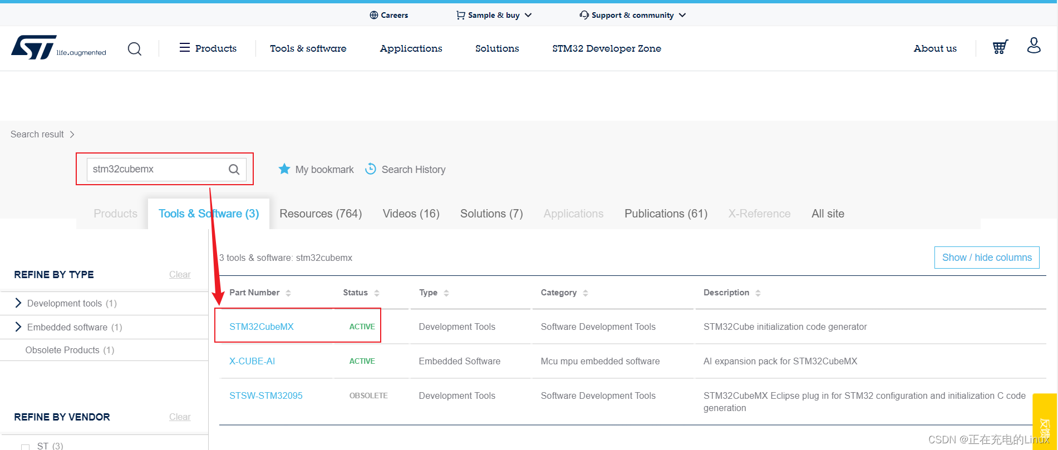Click 'Embedded Software' type cell

(x=460, y=361)
